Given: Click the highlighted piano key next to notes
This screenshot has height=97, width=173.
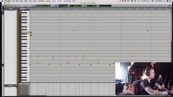Looking at the screenshot, I should pyautogui.click(x=25, y=32).
